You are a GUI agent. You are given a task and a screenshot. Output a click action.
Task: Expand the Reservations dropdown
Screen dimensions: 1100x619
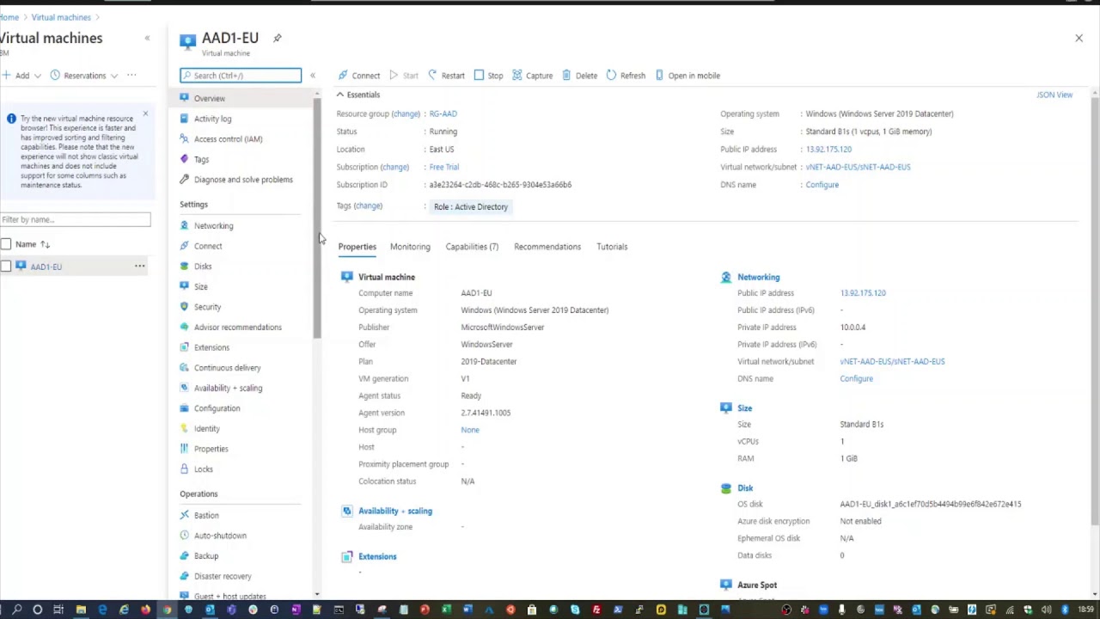[x=113, y=76]
